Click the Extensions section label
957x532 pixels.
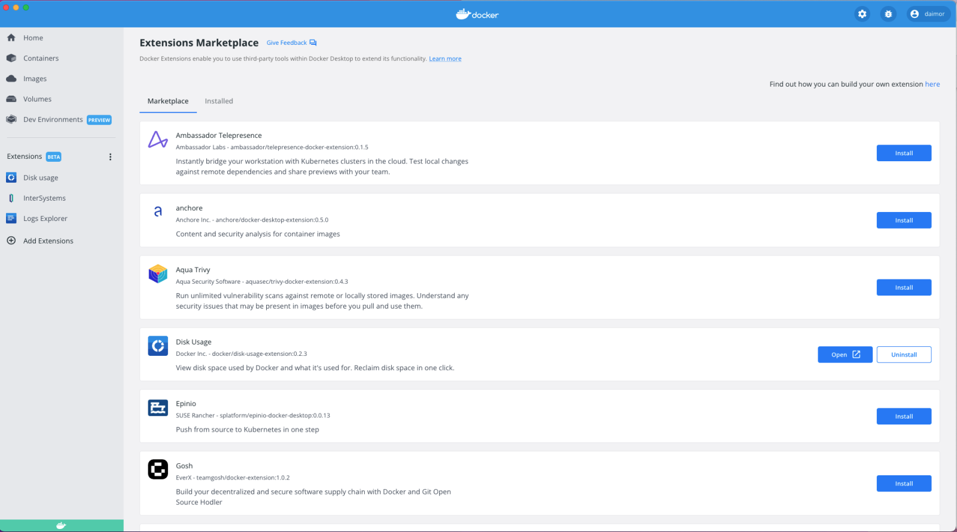[25, 156]
